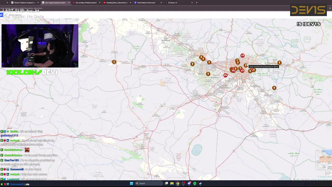Click the overview mini-map thumbnail

coord(324,159)
